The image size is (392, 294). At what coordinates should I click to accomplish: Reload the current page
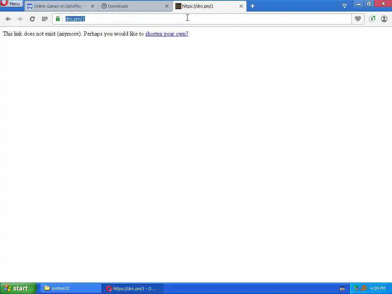pyautogui.click(x=32, y=19)
